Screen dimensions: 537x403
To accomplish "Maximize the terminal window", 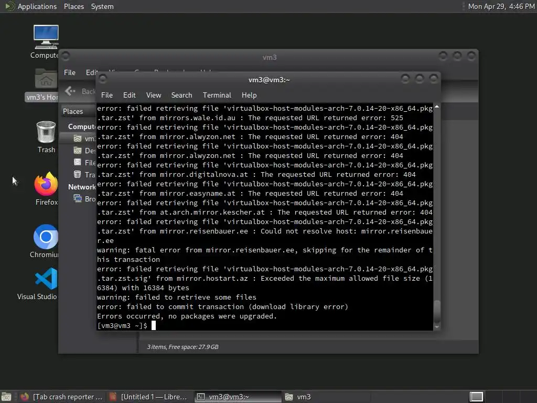I will pyautogui.click(x=420, y=79).
